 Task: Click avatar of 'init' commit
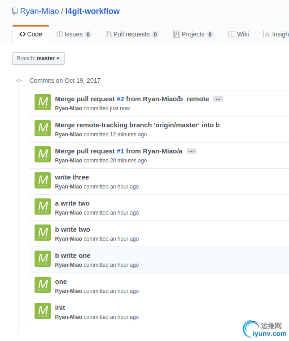tap(43, 311)
